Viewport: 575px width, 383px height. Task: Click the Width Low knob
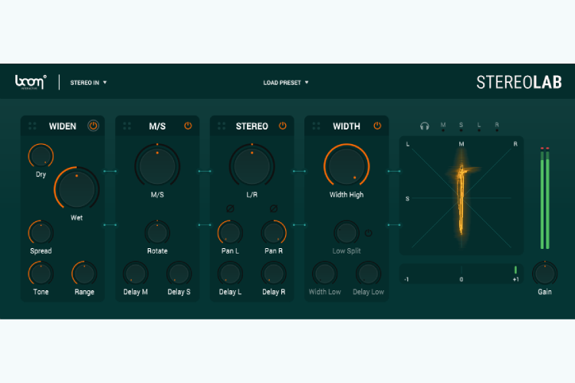point(325,273)
